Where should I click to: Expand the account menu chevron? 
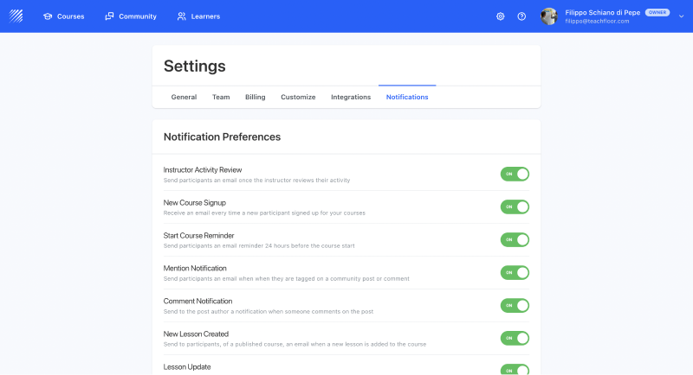pyautogui.click(x=682, y=16)
